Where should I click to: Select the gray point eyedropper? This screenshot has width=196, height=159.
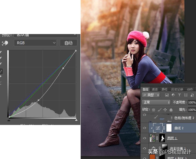1,58
